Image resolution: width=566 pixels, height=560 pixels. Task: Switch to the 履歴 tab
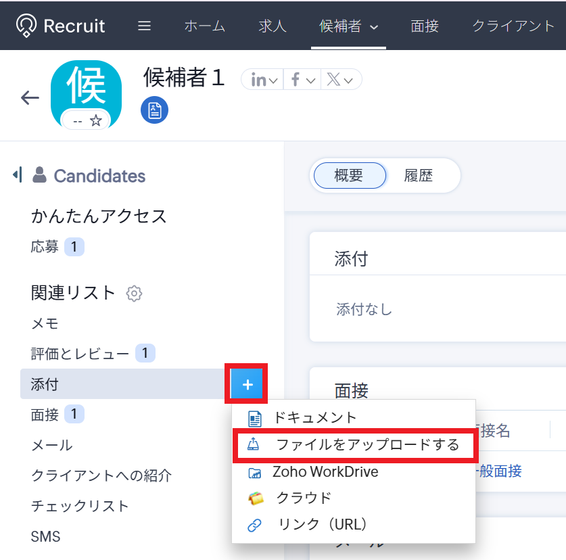click(x=418, y=176)
